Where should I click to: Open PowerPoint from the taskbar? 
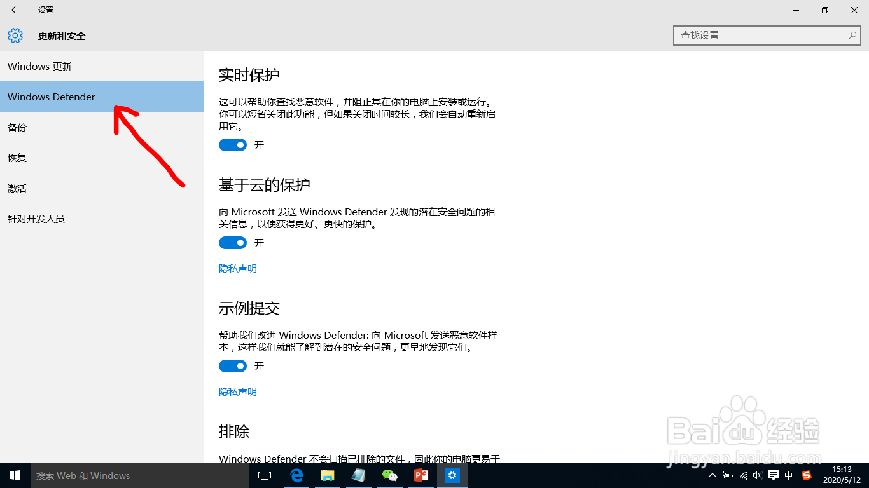pos(421,475)
